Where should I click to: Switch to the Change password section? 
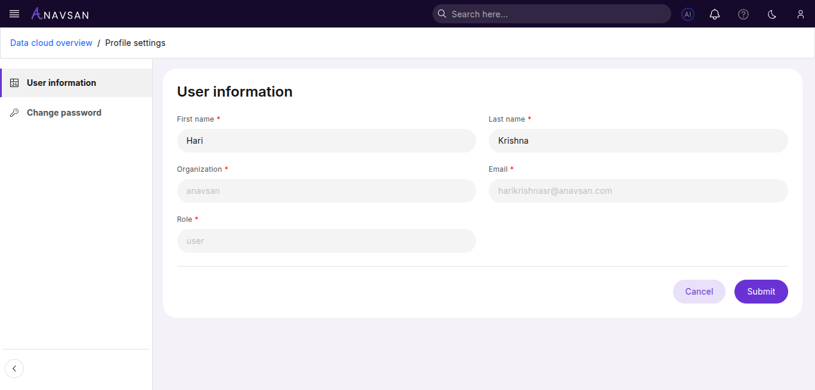(63, 112)
